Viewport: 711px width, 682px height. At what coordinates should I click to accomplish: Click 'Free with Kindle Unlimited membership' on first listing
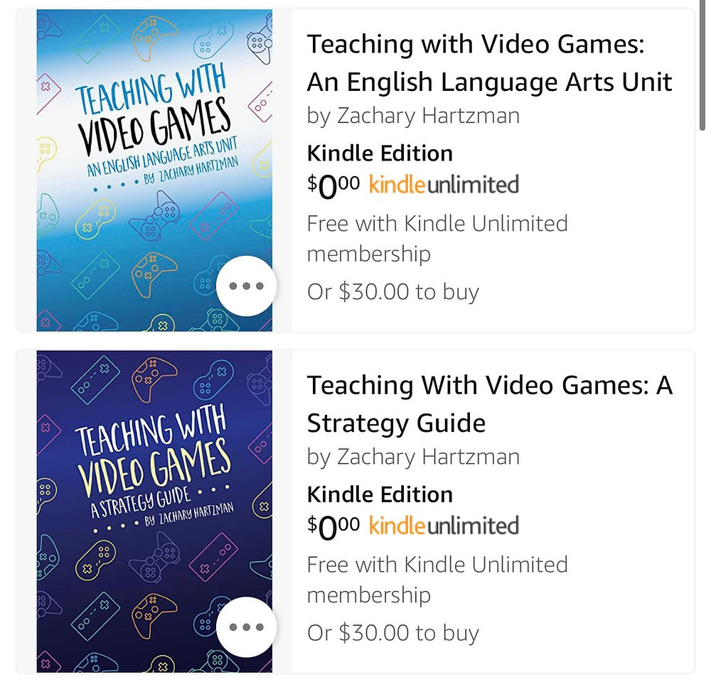(x=437, y=239)
